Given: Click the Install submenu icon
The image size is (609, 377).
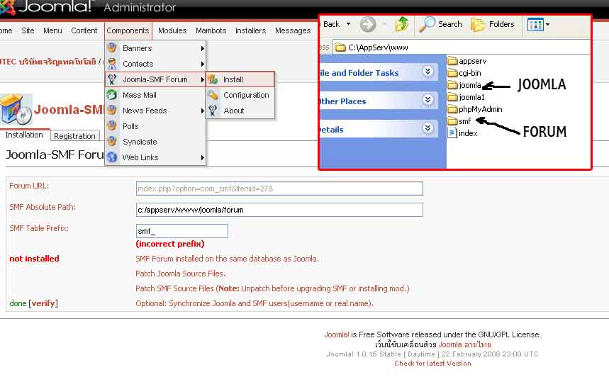Looking at the screenshot, I should click(x=213, y=79).
